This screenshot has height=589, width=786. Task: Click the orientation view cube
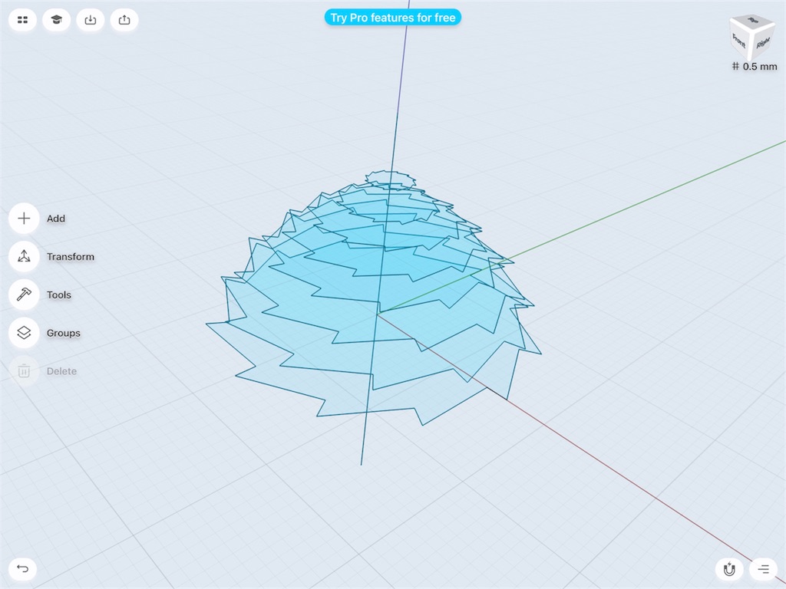752,37
